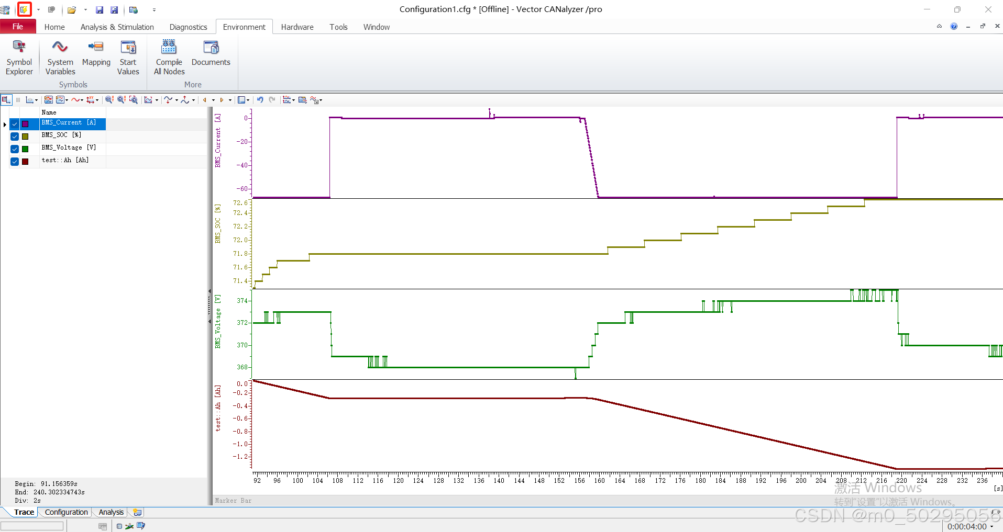Switch to the Analysis desktop tab
This screenshot has width=1003, height=532.
(111, 512)
